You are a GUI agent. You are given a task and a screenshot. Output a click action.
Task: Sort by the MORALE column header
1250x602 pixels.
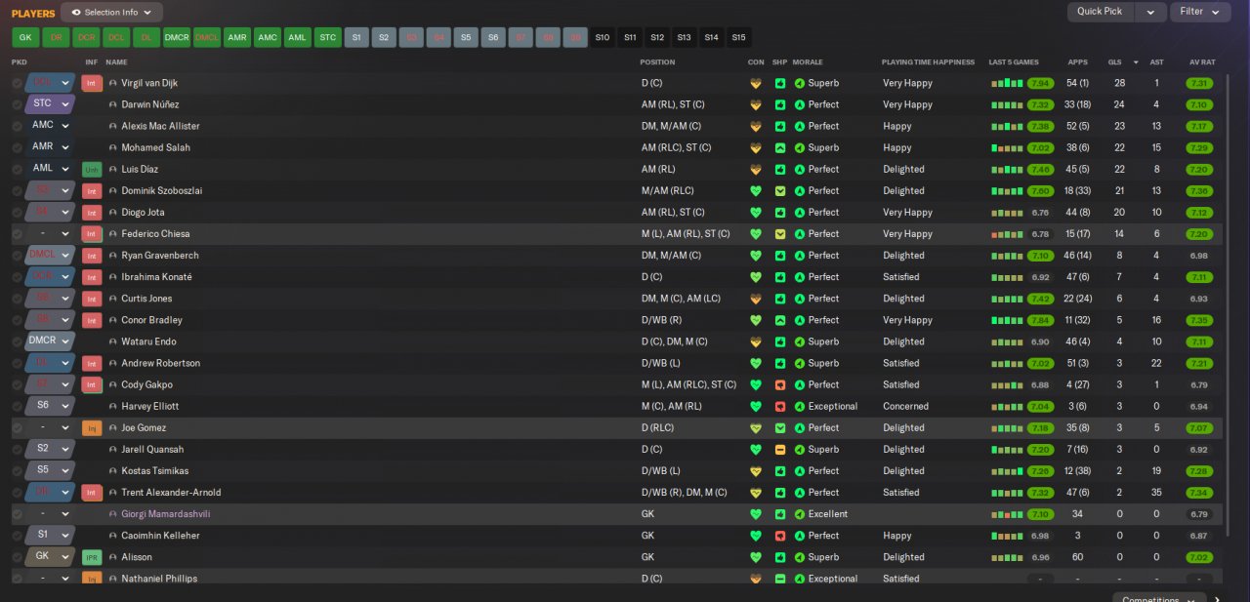(x=808, y=61)
